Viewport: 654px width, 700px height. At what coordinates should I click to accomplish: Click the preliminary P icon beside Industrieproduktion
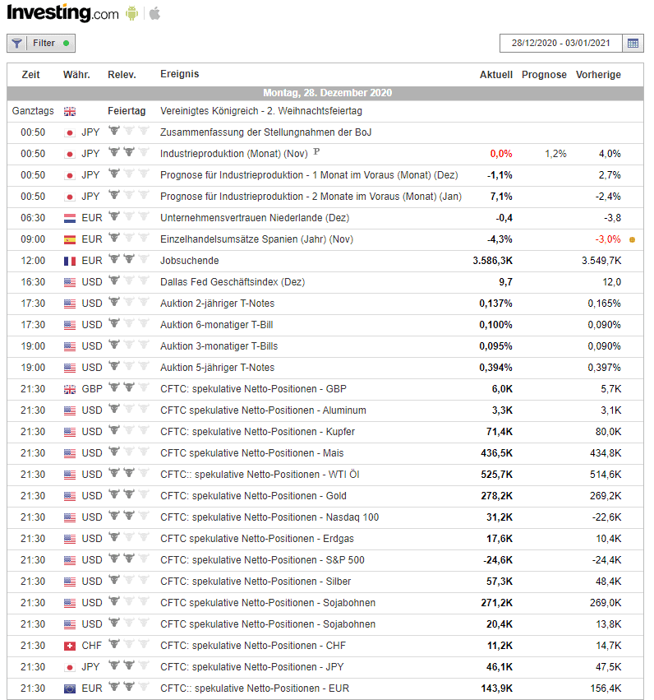(316, 152)
